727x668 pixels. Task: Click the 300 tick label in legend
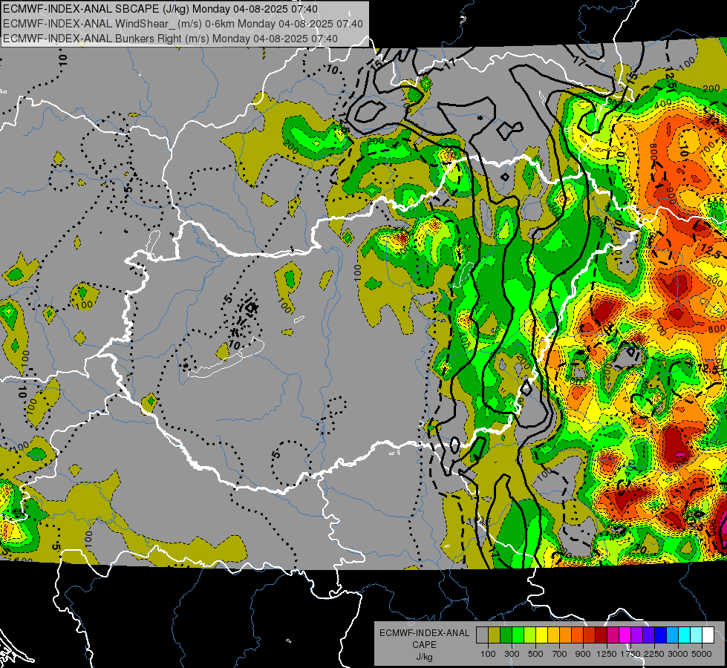pyautogui.click(x=512, y=654)
